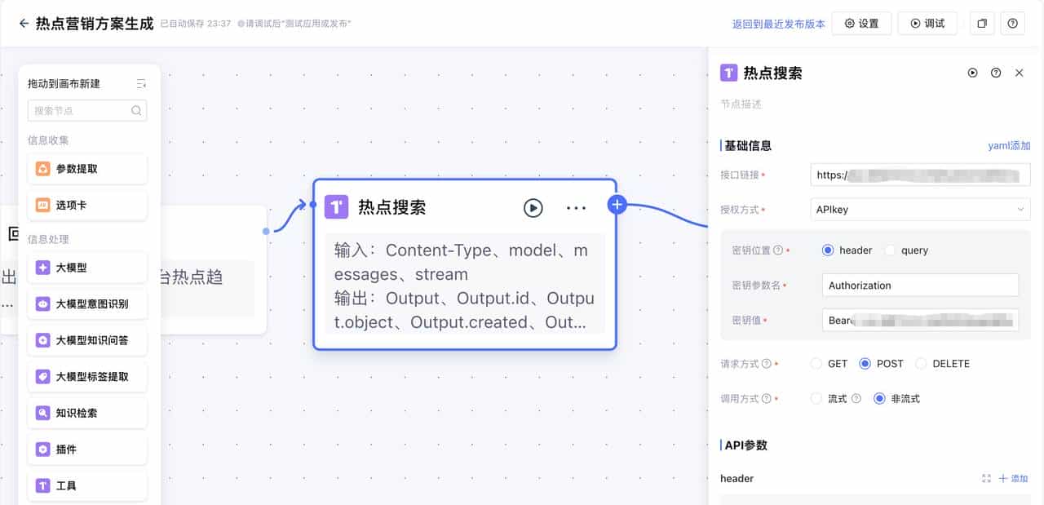
Task: Select the query radio for 密钥位置
Action: pos(890,250)
